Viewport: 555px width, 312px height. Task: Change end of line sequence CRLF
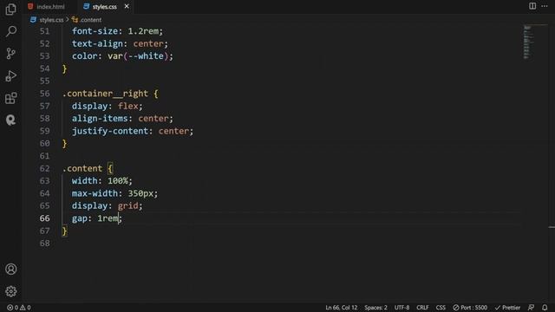422,308
